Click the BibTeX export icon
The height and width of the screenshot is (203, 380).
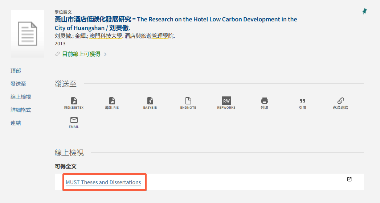pos(74,101)
